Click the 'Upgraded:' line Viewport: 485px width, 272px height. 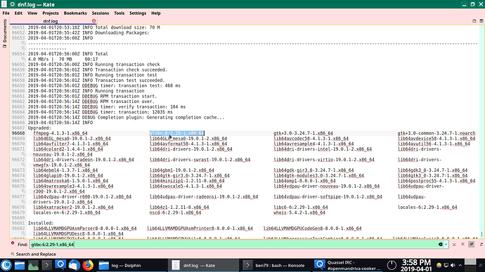[39, 128]
